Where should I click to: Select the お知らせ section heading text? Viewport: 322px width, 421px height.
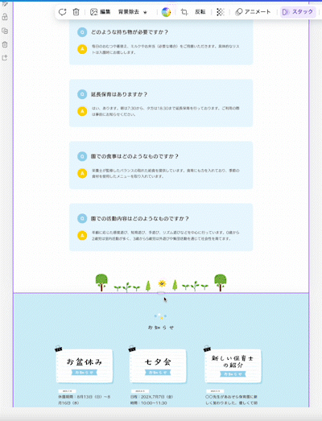161,328
